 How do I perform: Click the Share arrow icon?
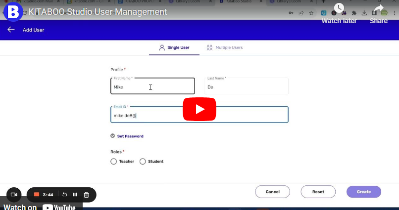point(379,8)
